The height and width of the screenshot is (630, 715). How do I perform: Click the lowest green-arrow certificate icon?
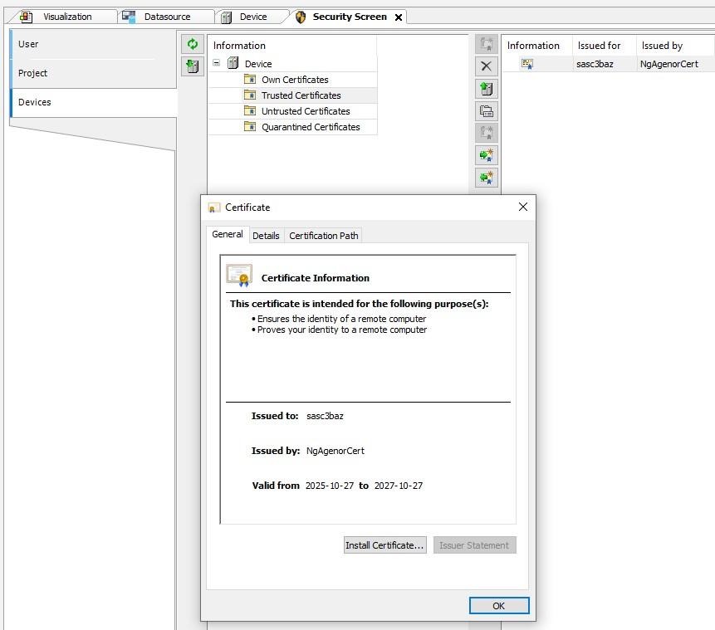point(487,177)
